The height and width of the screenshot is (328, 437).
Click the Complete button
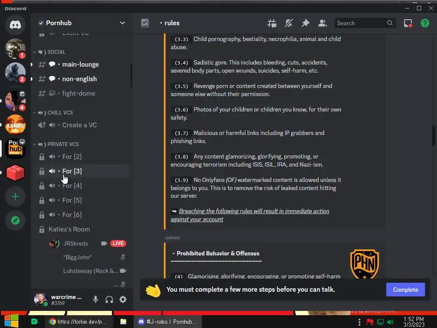405,290
